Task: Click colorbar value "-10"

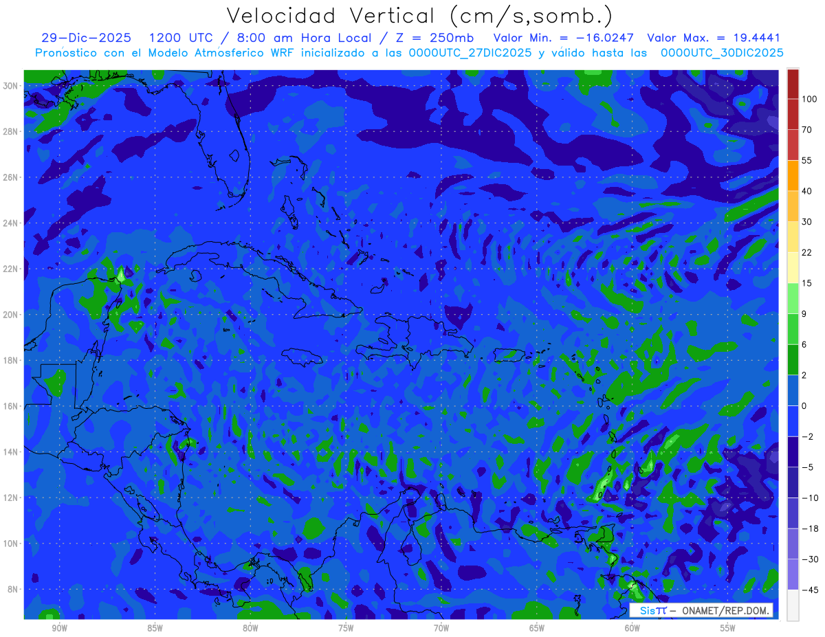Action: [808, 498]
